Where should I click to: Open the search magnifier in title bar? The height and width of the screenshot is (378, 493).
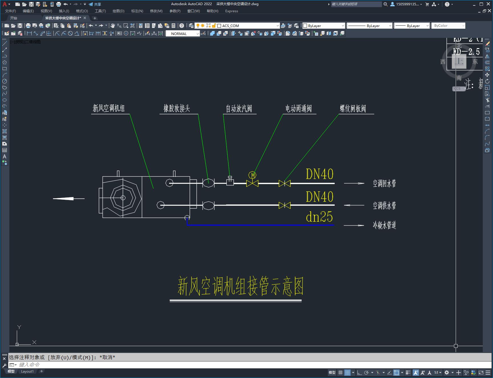tap(385, 4)
